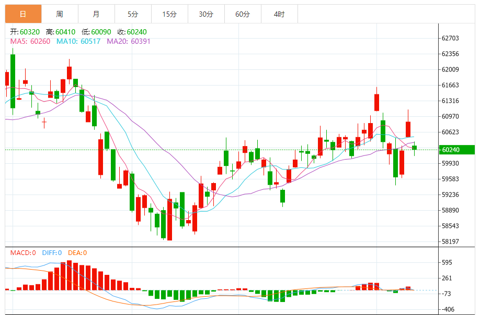Click the 595 MACD axis label
This screenshot has width=480, height=315.
(447, 262)
